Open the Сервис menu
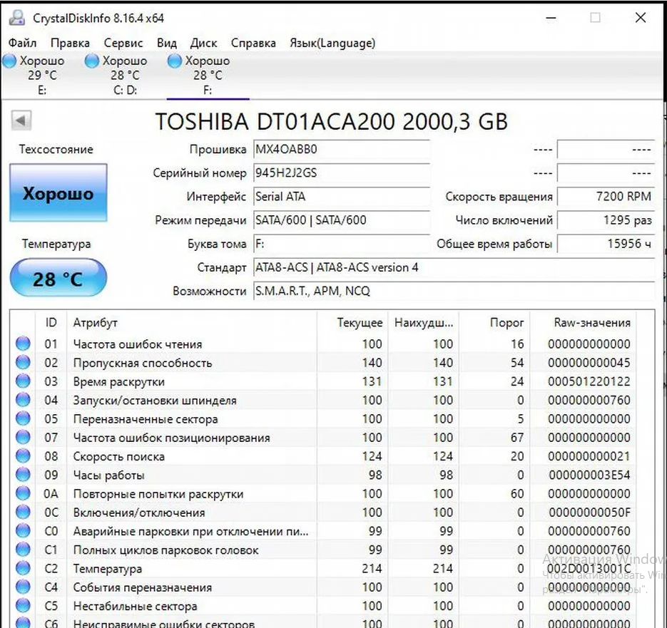Image resolution: width=667 pixels, height=628 pixels. point(123,43)
